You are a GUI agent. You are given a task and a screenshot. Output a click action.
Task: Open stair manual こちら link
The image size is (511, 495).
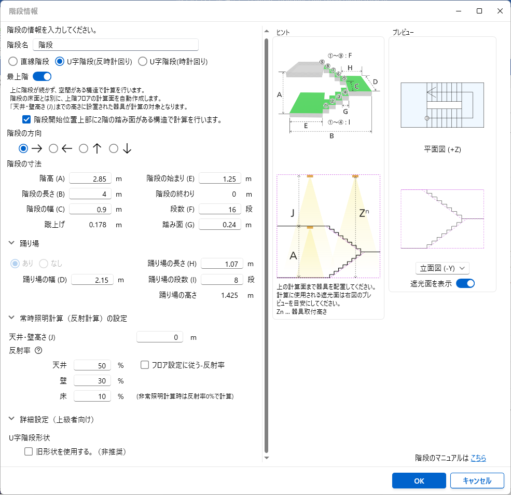click(478, 458)
